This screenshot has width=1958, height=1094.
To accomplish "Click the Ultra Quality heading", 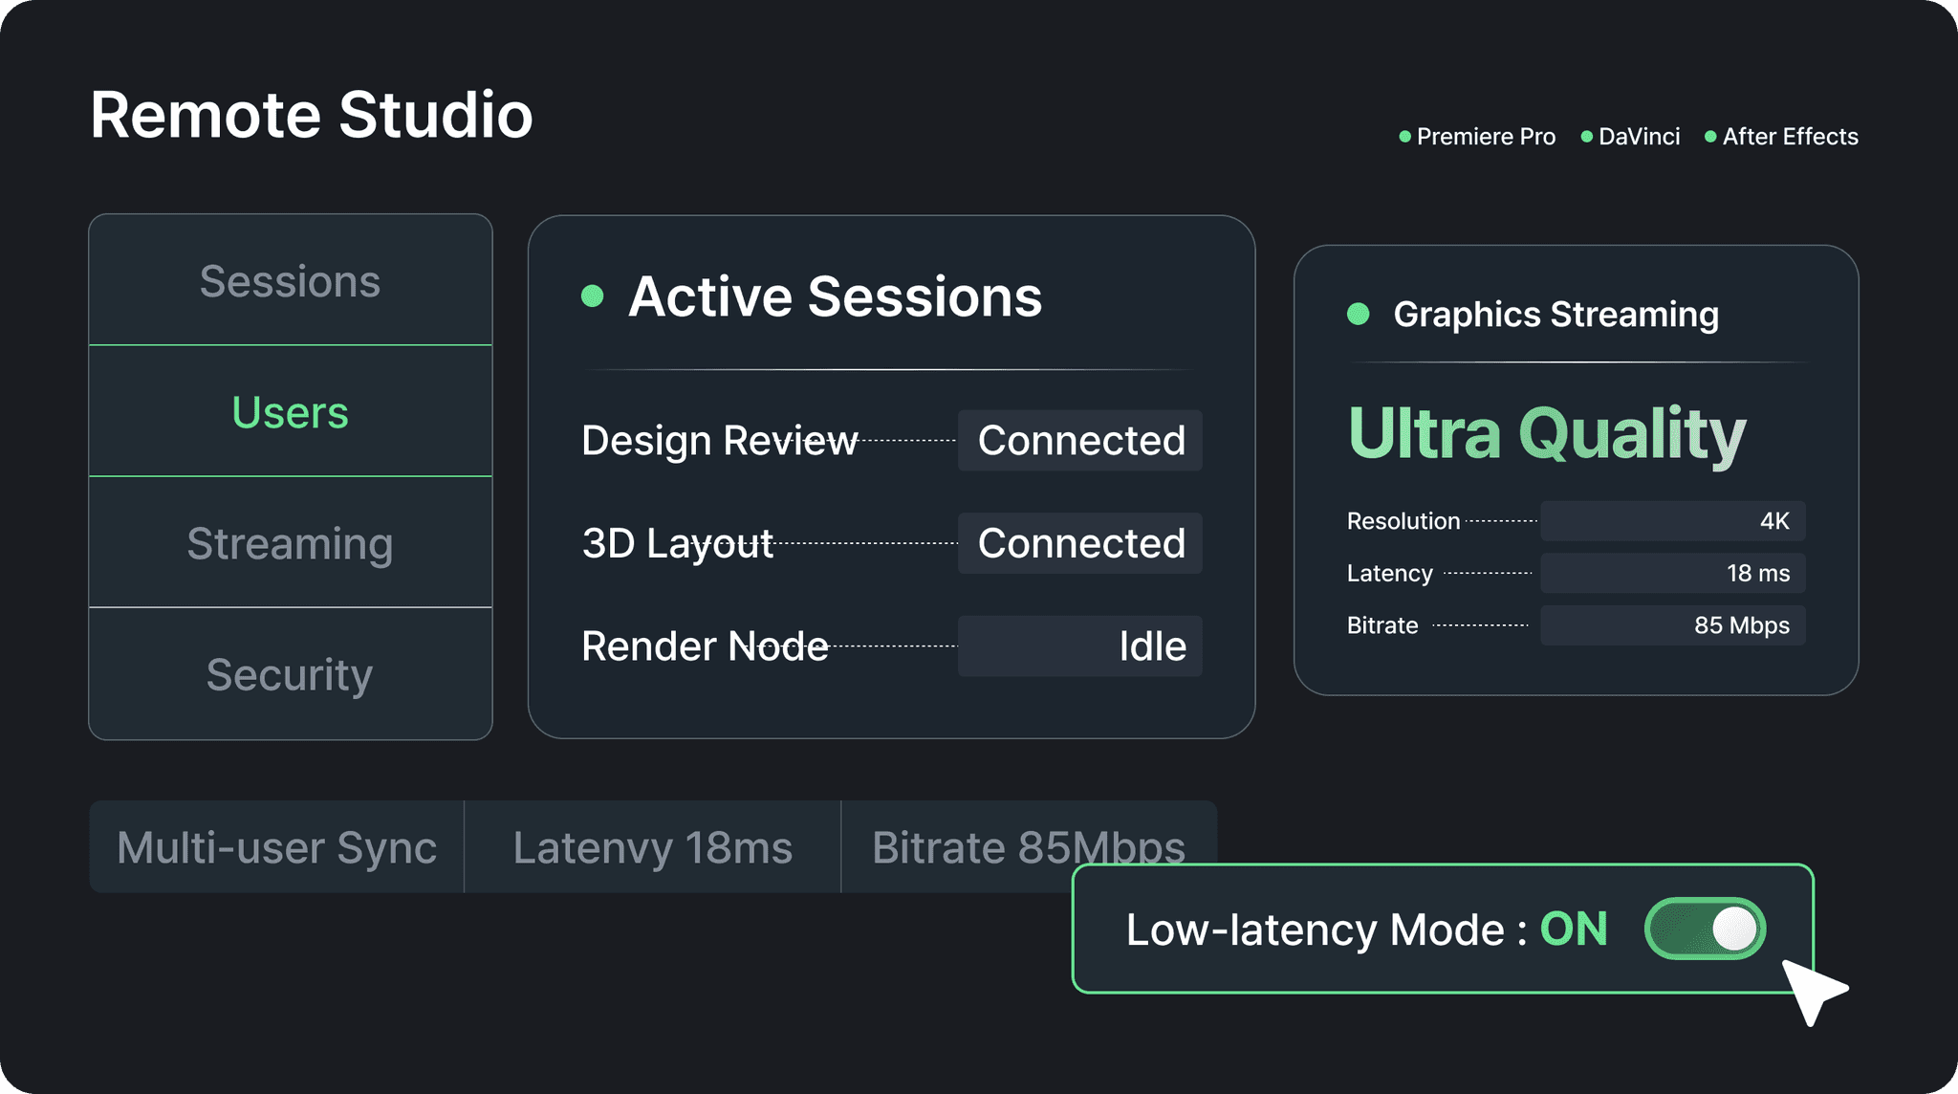I will click(x=1546, y=434).
